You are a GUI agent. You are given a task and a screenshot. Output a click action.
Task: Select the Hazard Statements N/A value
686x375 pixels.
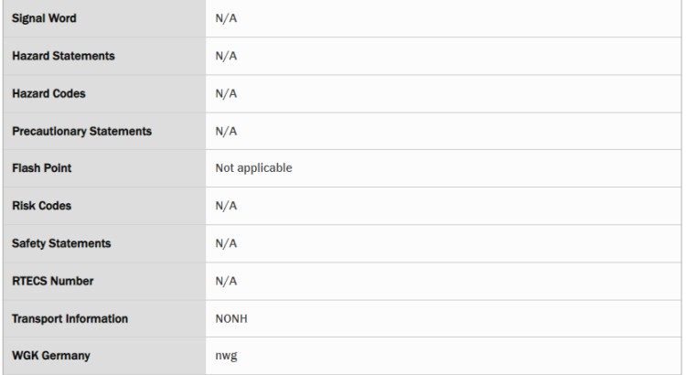[x=226, y=56]
